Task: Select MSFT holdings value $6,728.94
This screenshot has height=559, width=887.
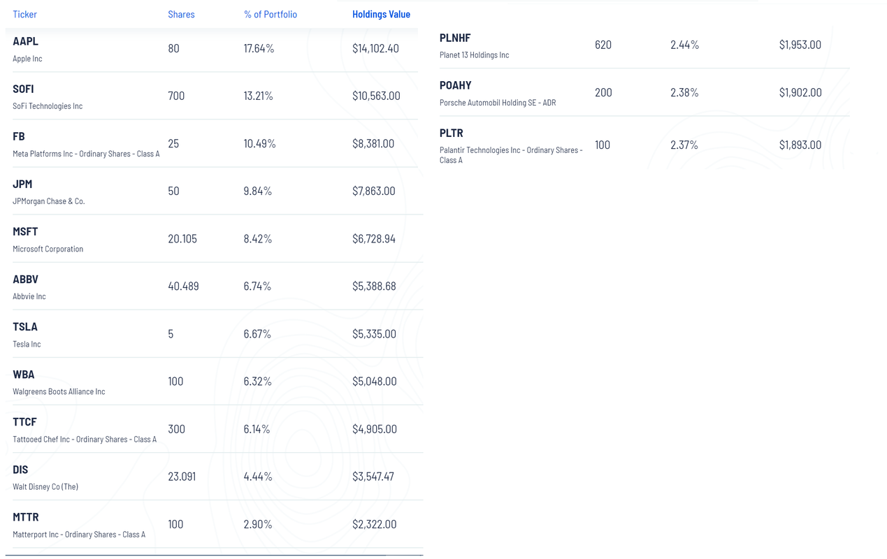Action: pyautogui.click(x=374, y=238)
